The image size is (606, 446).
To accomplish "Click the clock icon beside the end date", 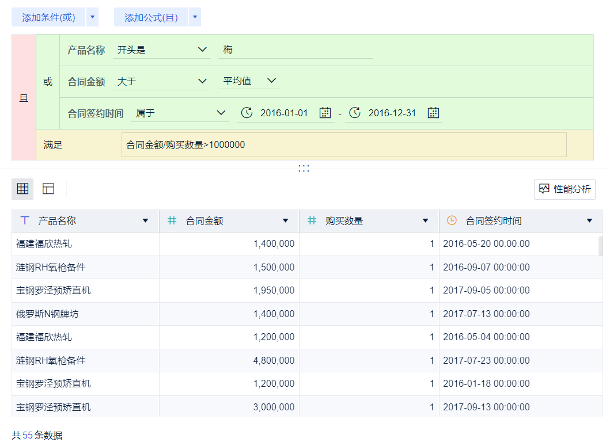I will pos(355,113).
